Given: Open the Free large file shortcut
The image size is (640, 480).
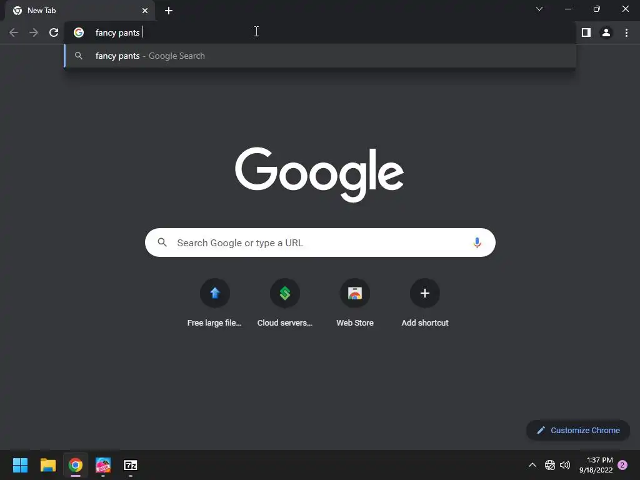Looking at the screenshot, I should pos(215,303).
